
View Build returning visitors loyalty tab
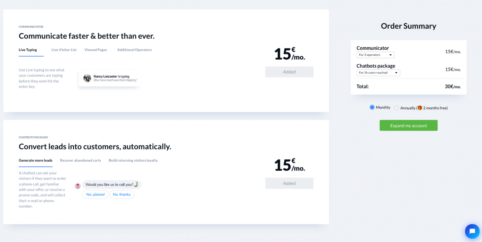tap(133, 160)
